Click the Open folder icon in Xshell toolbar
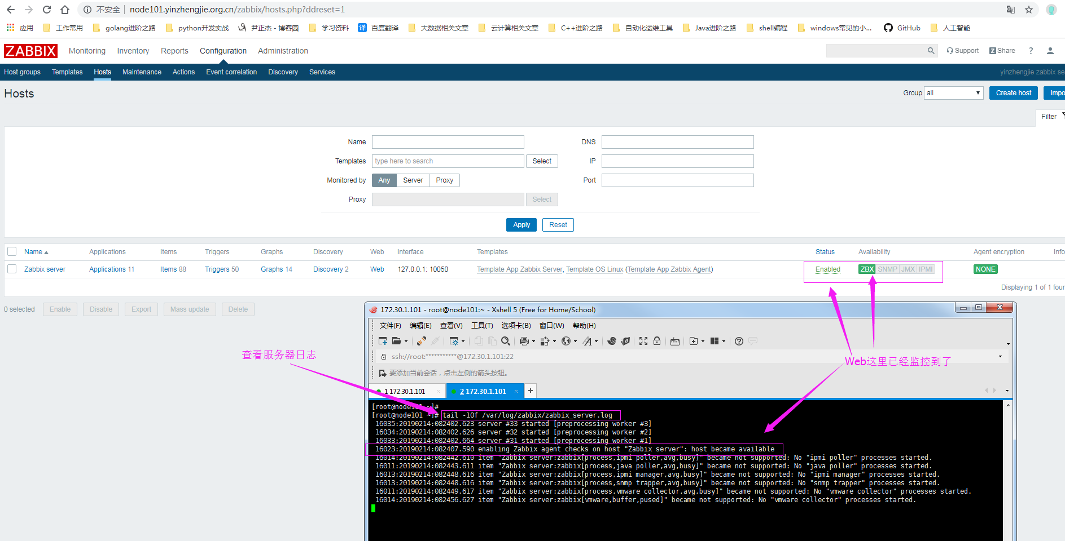Viewport: 1065px width, 541px height. pos(397,341)
